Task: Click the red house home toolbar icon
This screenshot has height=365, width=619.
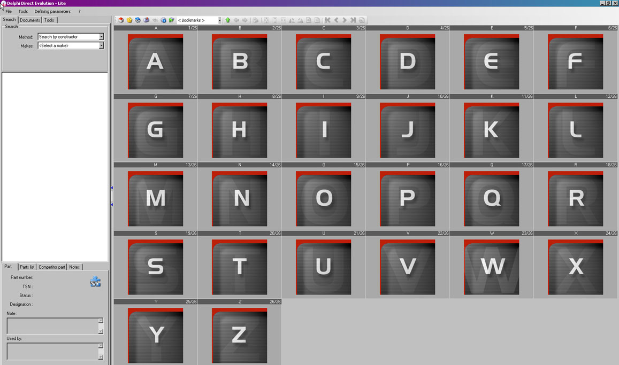Action: coord(121,20)
